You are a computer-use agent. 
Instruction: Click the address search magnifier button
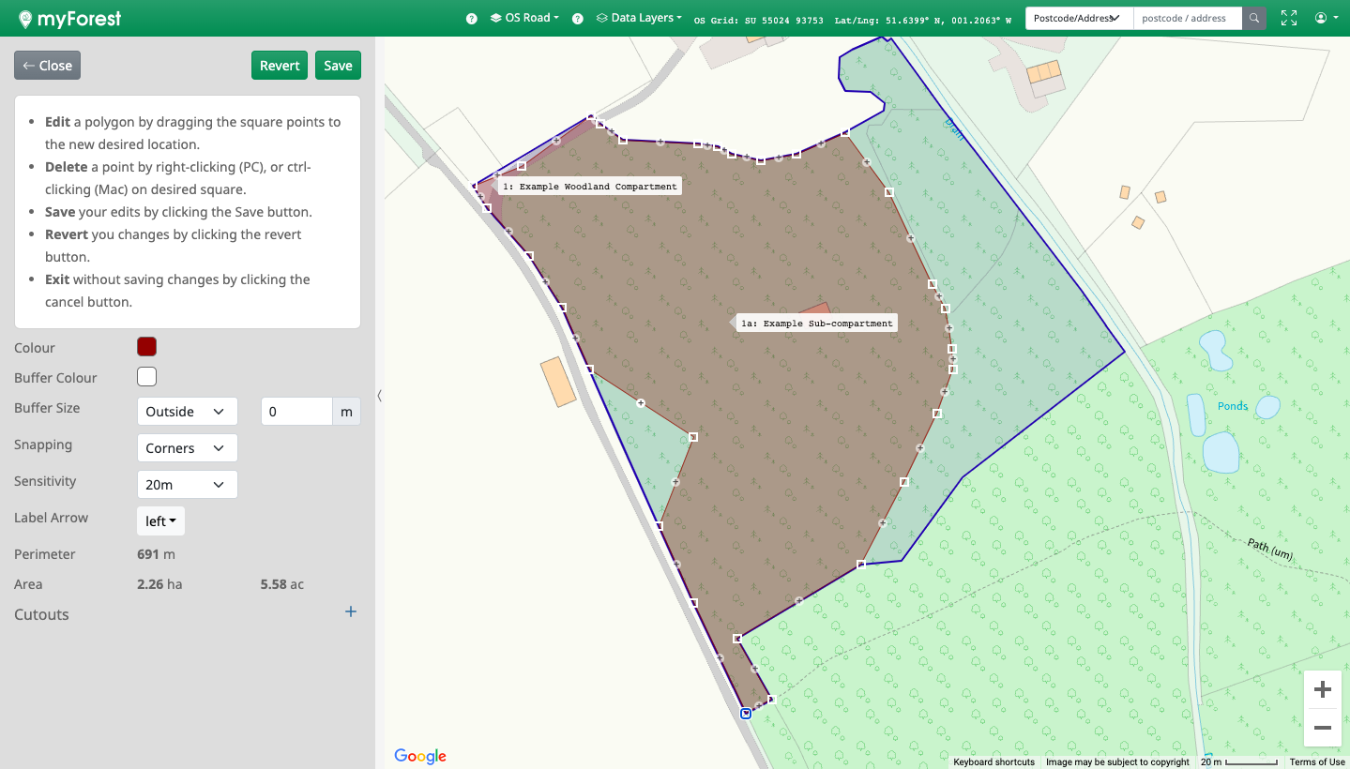(x=1253, y=18)
